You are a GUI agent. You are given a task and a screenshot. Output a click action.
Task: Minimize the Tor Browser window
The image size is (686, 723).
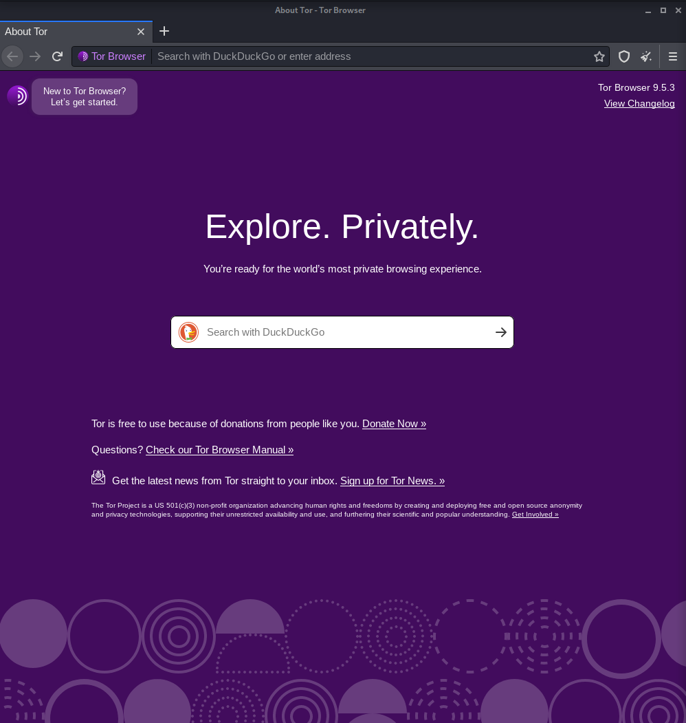648,10
